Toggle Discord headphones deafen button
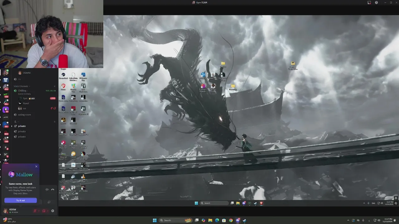This screenshot has width=399, height=224. (x=44, y=211)
